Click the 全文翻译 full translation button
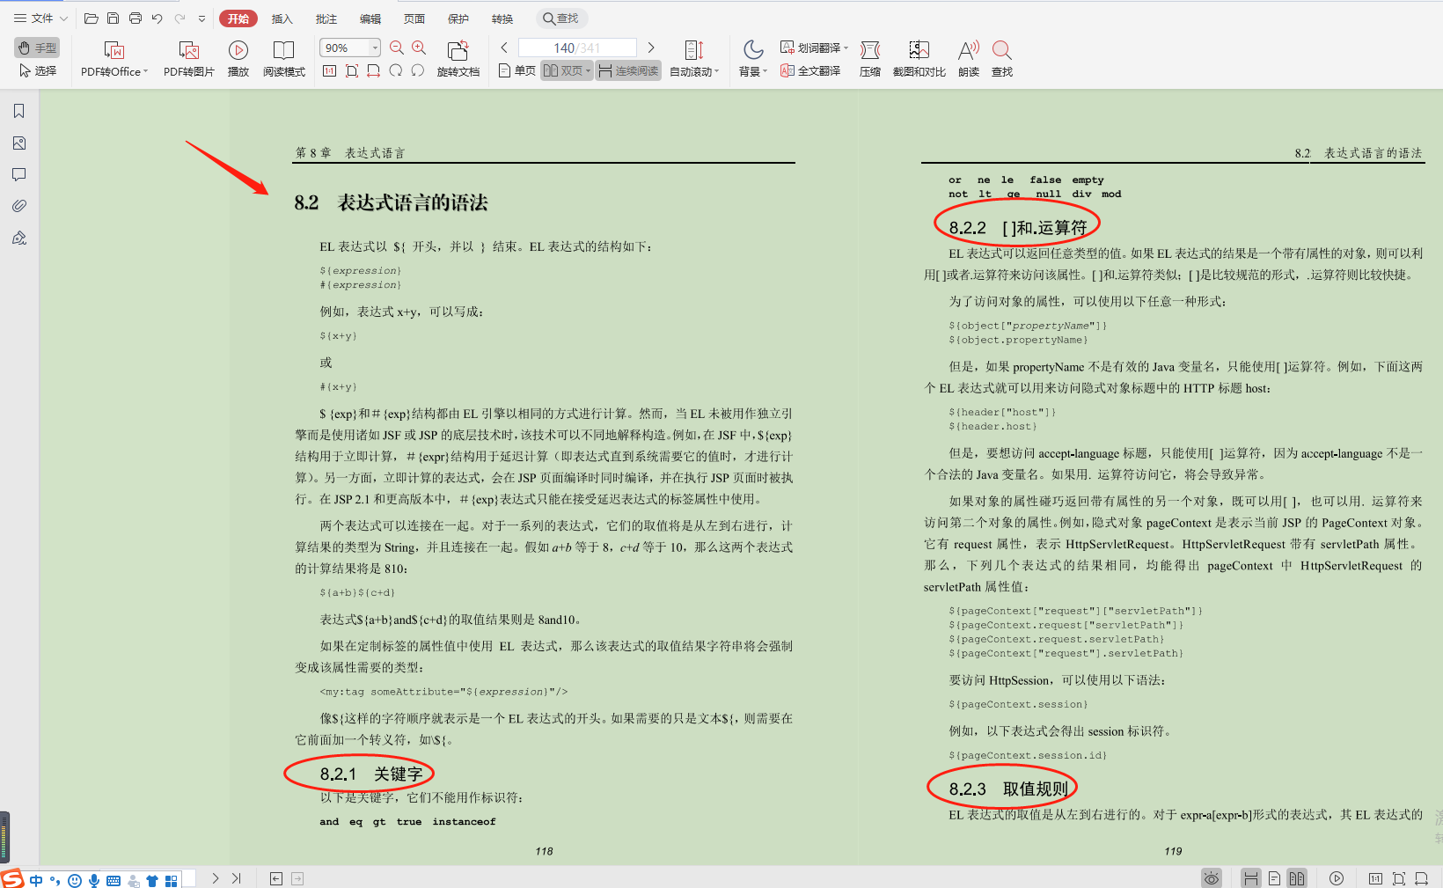Image resolution: width=1443 pixels, height=888 pixels. pyautogui.click(x=810, y=70)
